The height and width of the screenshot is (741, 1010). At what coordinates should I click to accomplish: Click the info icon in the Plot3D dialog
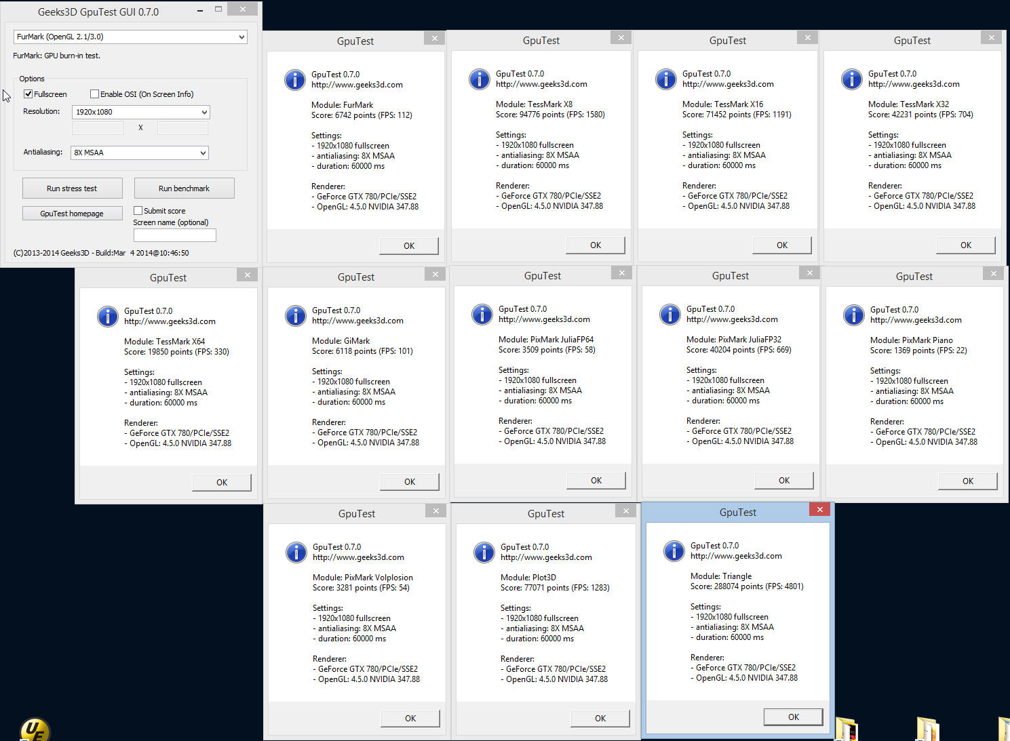click(484, 553)
